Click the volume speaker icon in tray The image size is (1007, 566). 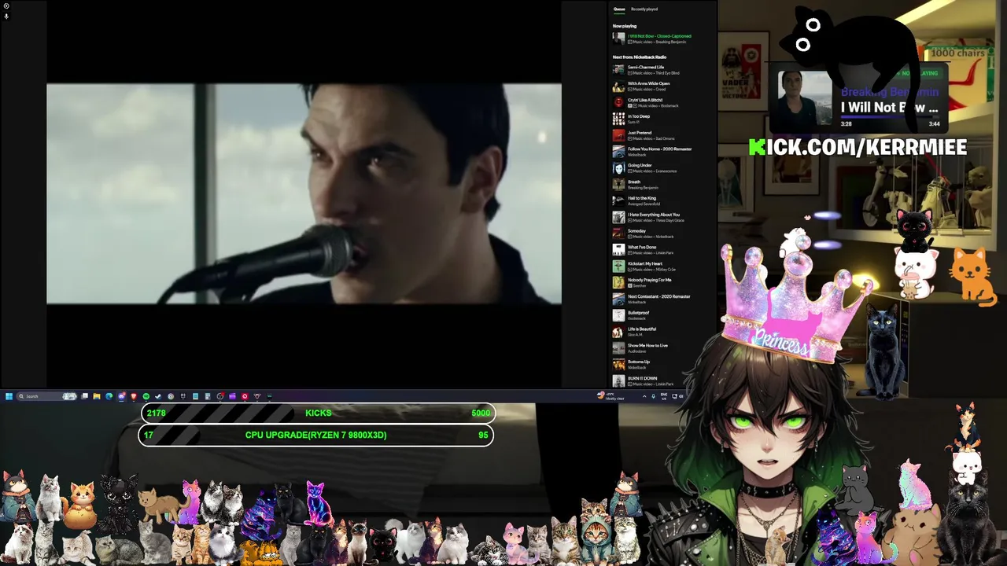pos(681,396)
